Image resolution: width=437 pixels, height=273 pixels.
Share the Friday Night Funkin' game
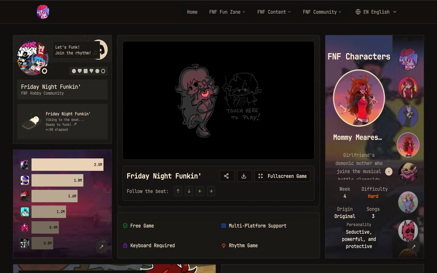pyautogui.click(x=227, y=176)
